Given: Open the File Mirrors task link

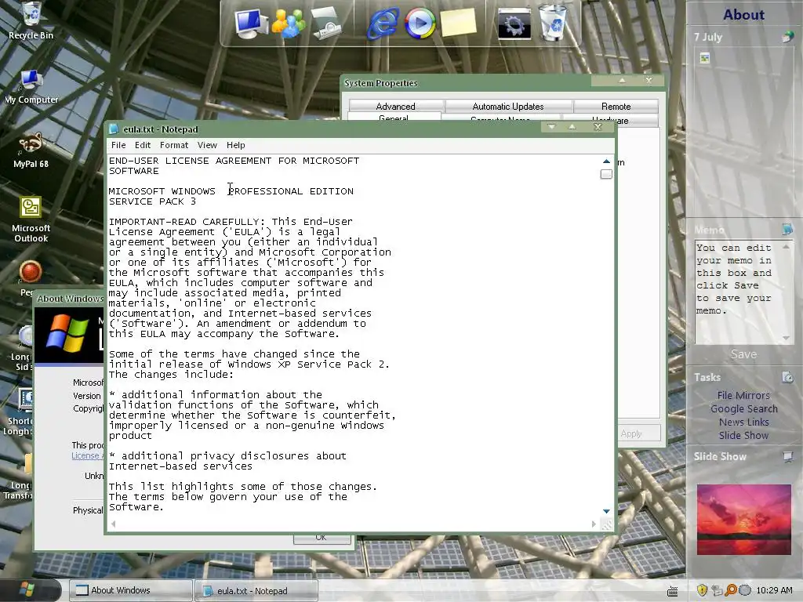Looking at the screenshot, I should pyautogui.click(x=743, y=395).
